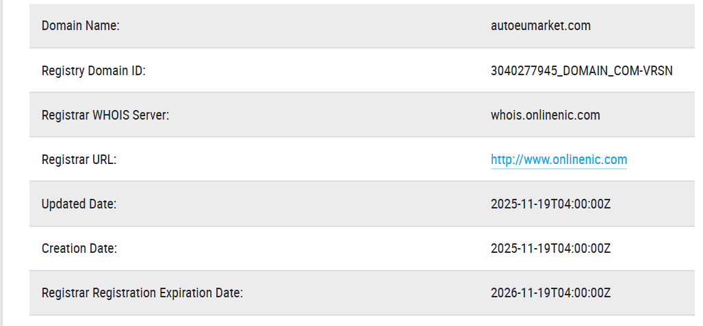Click the Creation Date label
This screenshot has width=703, height=326.
[79, 249]
